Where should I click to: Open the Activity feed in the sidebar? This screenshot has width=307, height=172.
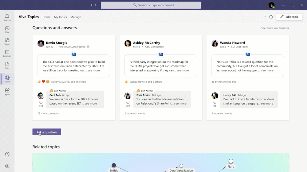point(7,17)
